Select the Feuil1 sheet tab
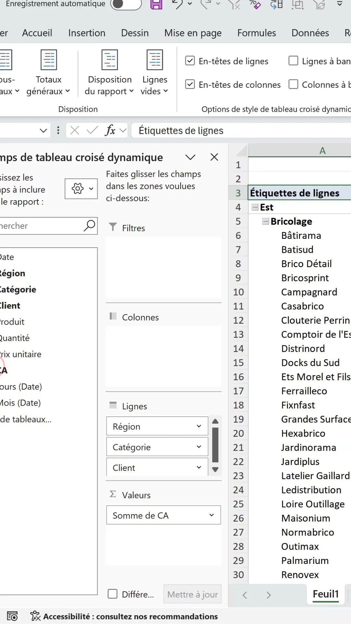The width and height of the screenshot is (351, 624). tap(326, 594)
